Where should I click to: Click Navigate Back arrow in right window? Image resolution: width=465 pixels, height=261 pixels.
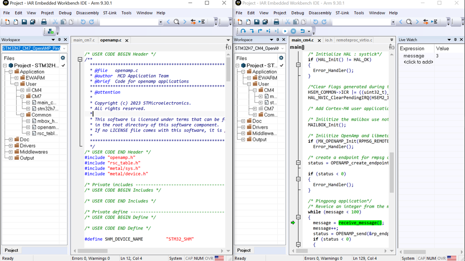point(401,22)
